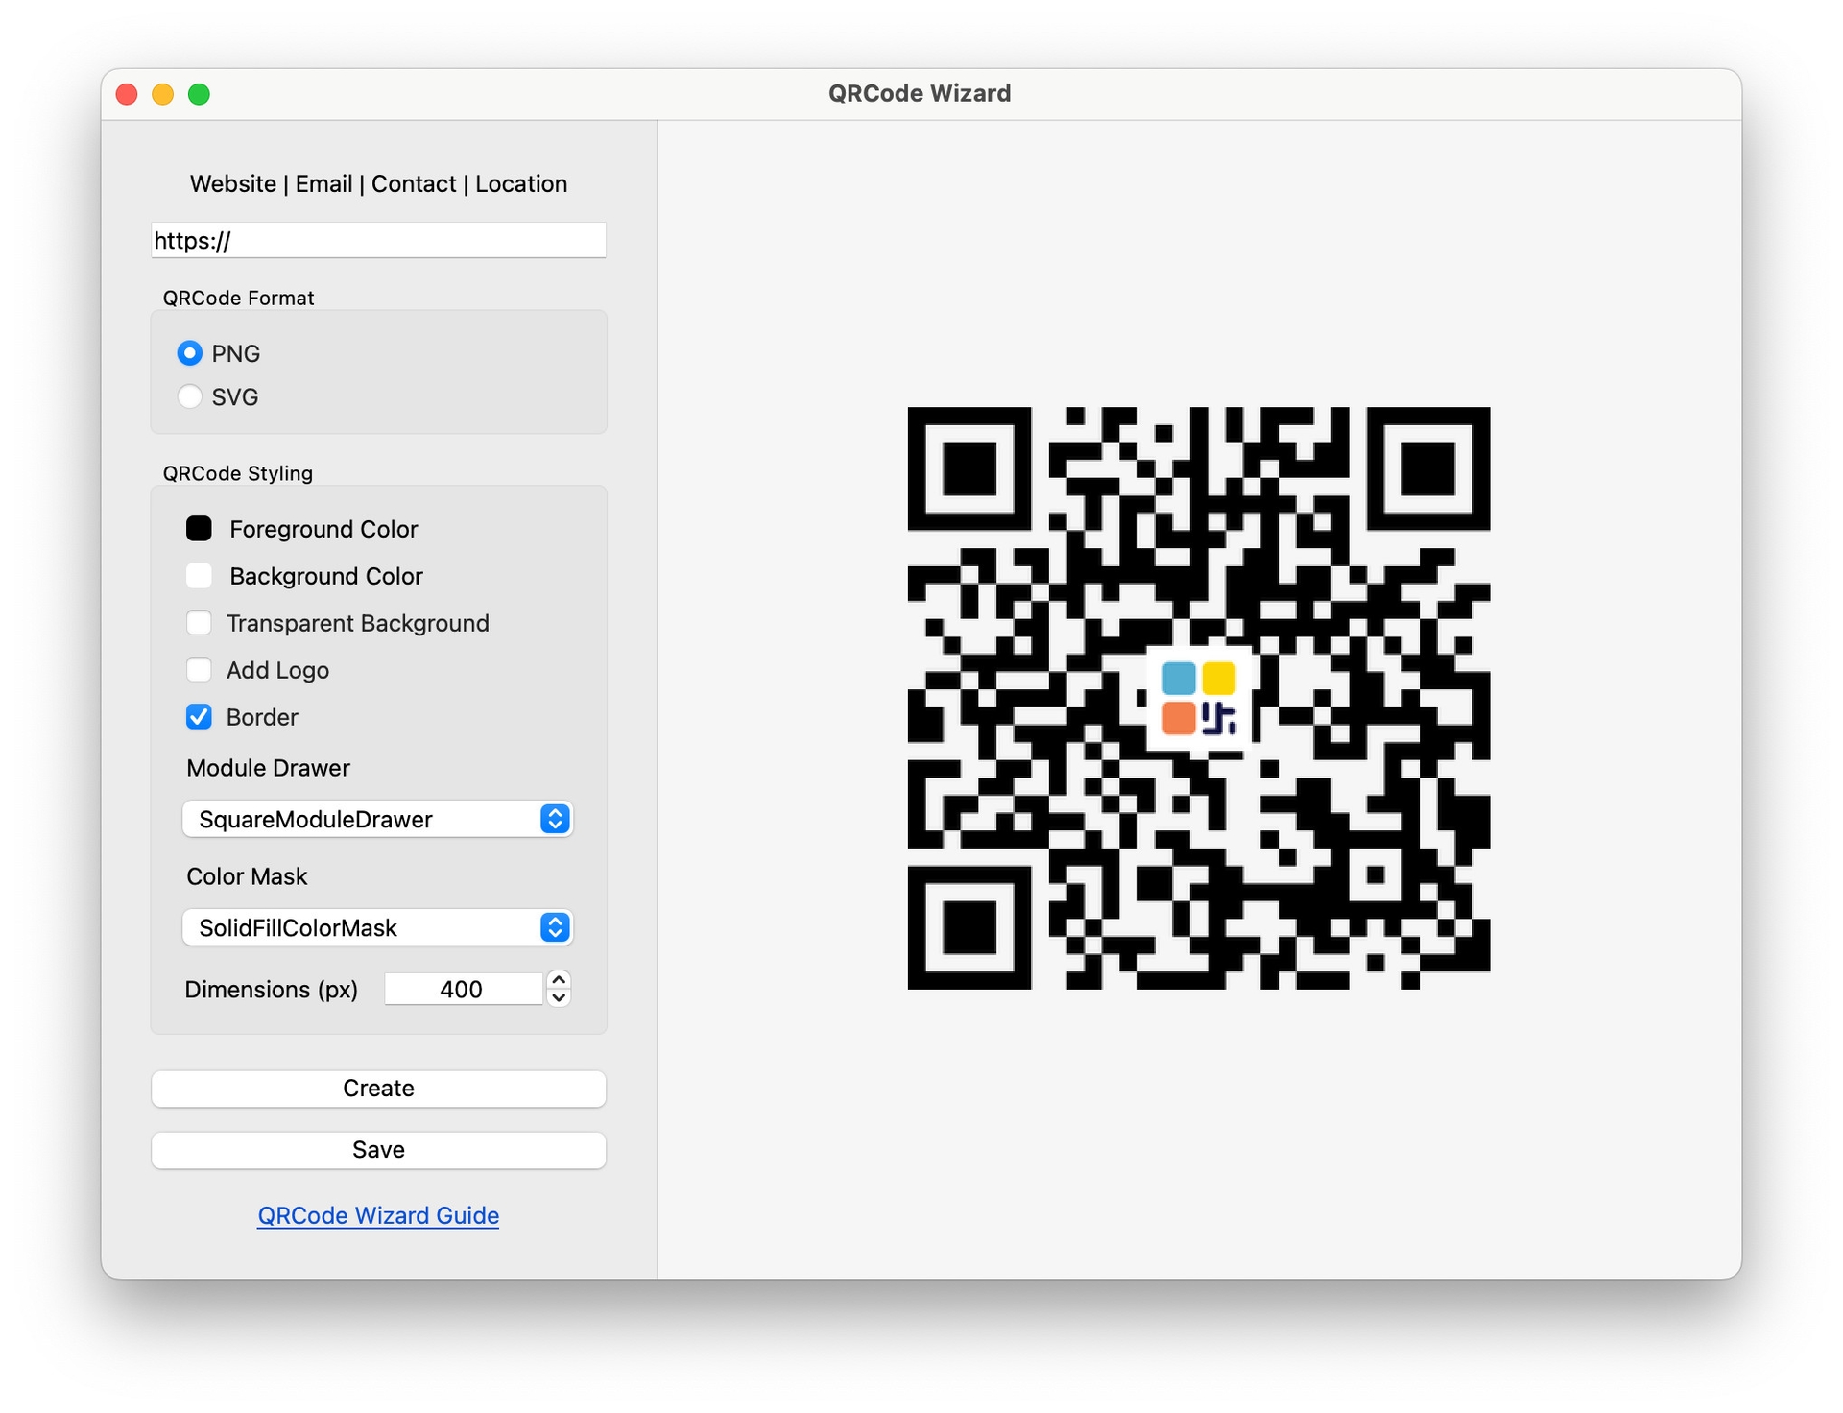
Task: Open the QRCode Wizard Guide link
Action: point(378,1215)
